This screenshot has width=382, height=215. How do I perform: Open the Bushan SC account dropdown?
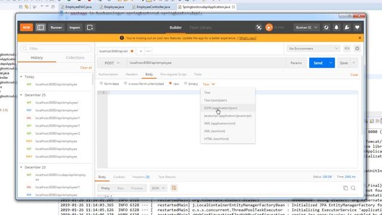[306, 27]
